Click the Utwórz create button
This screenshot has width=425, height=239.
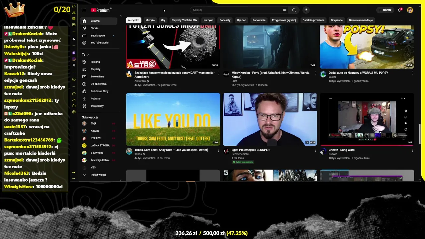(x=385, y=10)
